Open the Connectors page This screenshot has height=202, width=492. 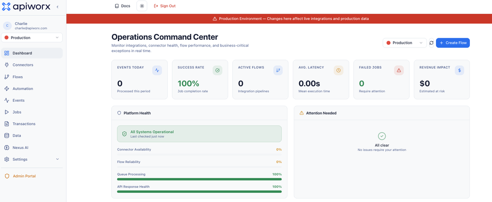tap(31, 65)
